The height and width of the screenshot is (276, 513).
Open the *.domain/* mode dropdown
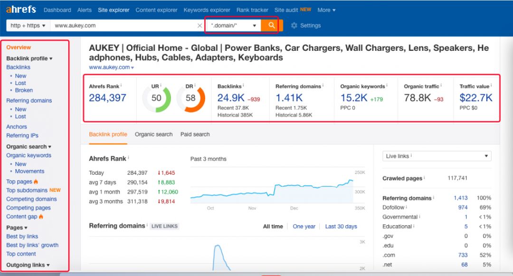[233, 26]
